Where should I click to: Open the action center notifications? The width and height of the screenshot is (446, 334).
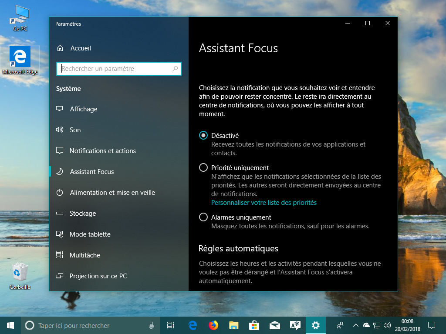[x=431, y=325]
